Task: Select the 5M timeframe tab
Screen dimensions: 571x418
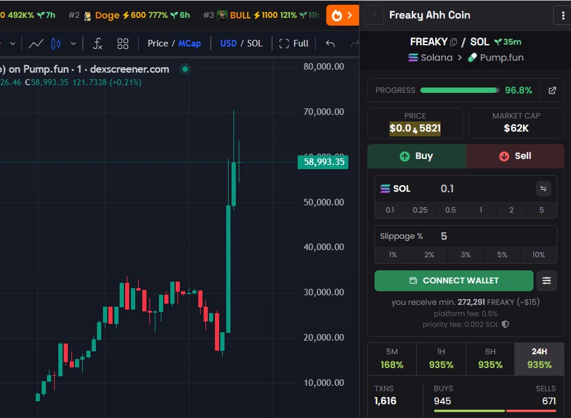Action: pos(392,358)
